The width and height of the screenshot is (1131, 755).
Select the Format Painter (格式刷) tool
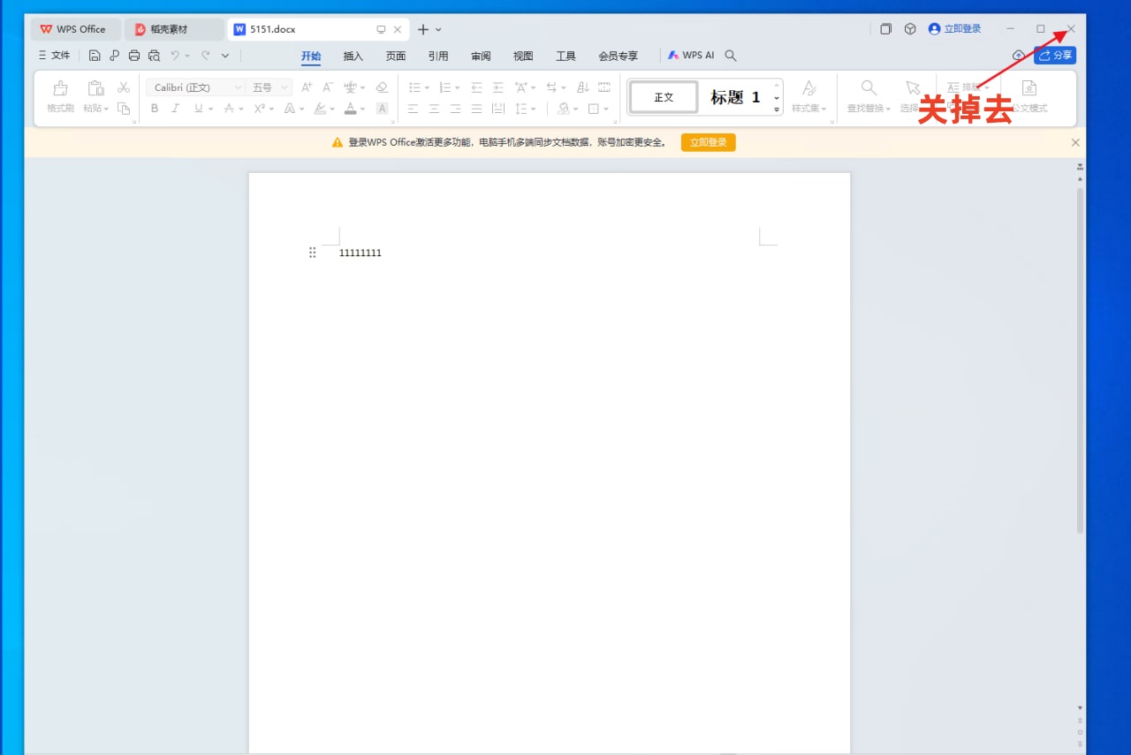(60, 88)
